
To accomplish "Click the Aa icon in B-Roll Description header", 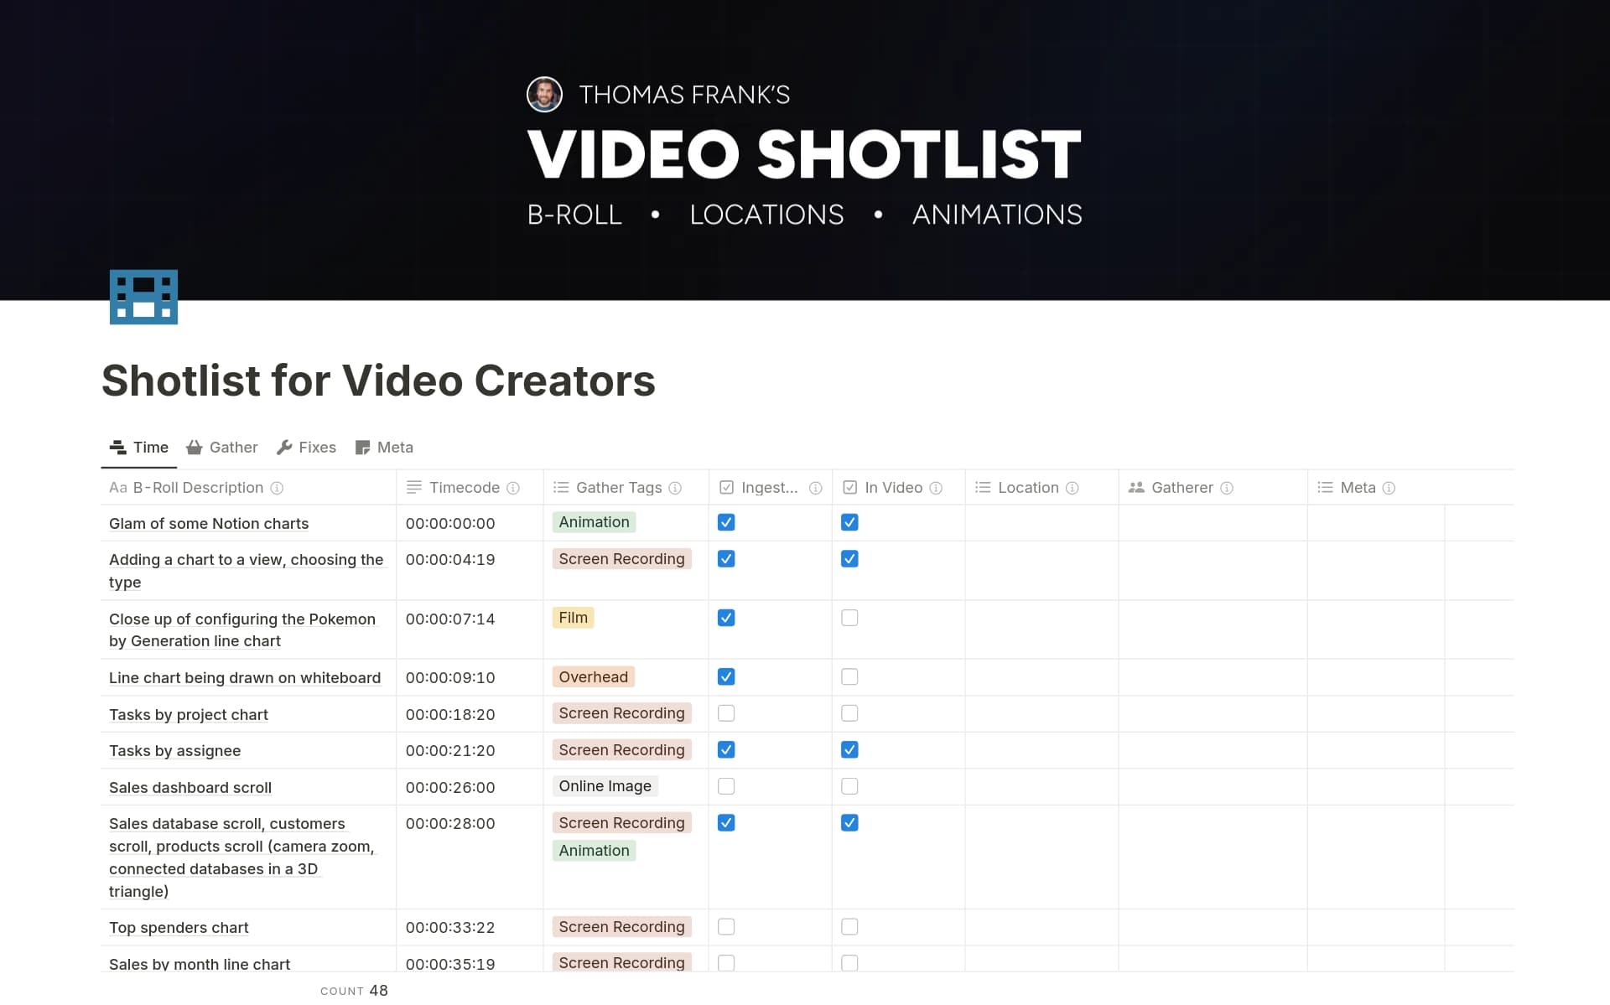I will pyautogui.click(x=118, y=487).
